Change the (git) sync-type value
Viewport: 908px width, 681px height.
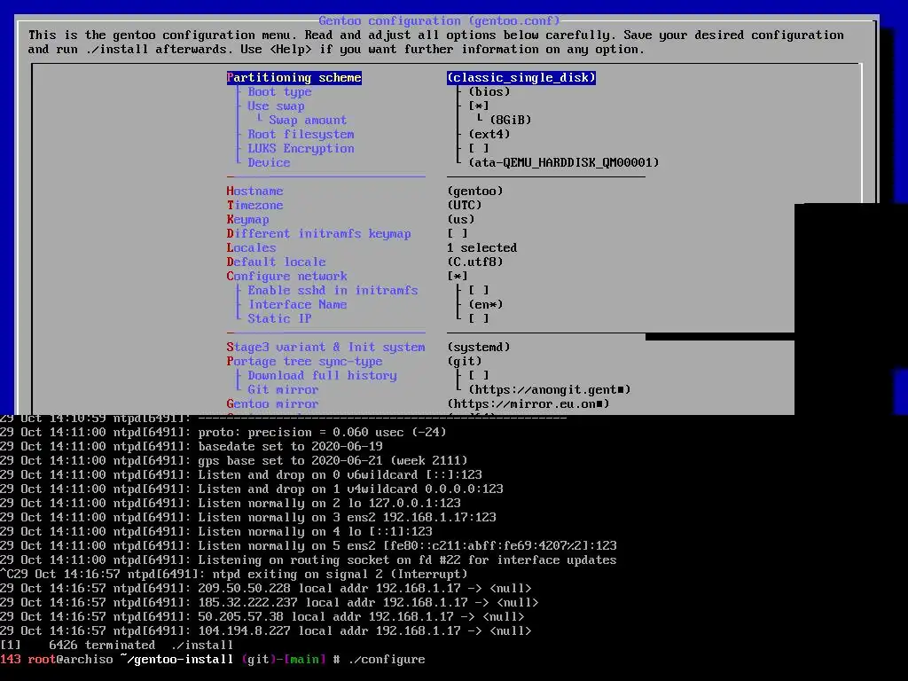[465, 362]
